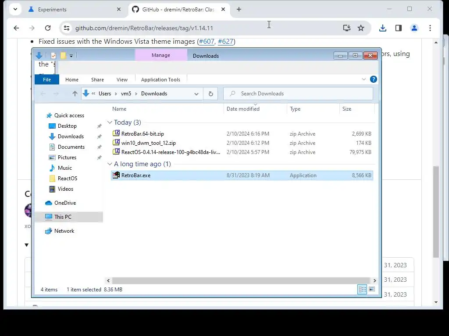Screen dimensions: 449x336
Task: Open Videos in navigation pane
Action: tap(65, 189)
